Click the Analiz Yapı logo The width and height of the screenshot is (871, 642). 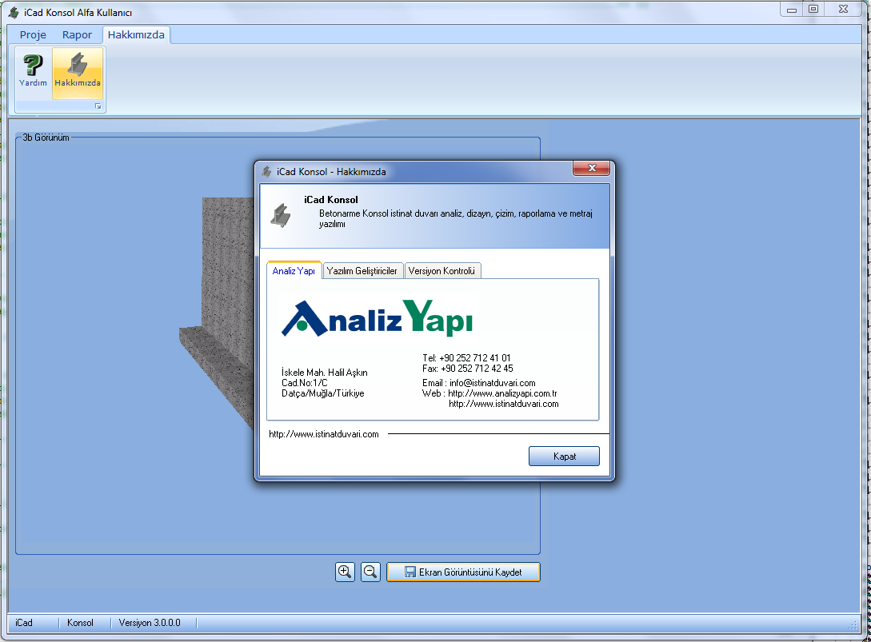point(378,318)
